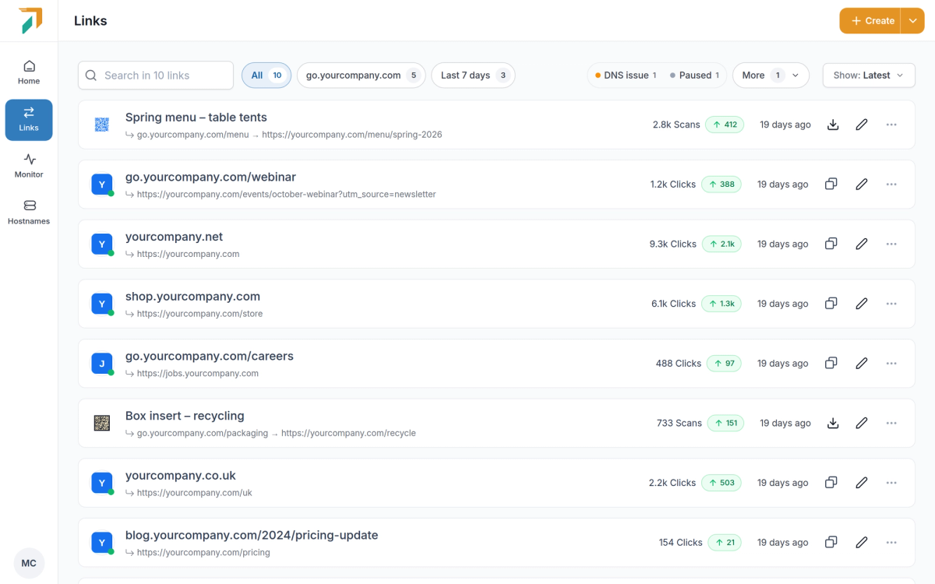Image resolution: width=935 pixels, height=584 pixels.
Task: Open blog.yourcompany.com/2024/pricing-update title
Action: coord(252,536)
